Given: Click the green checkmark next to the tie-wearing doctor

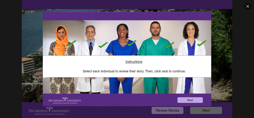Looking at the screenshot, I should 103,45.
